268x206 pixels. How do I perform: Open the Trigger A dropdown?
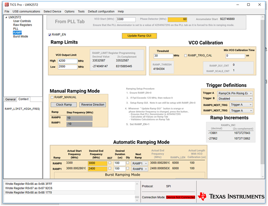235,93
